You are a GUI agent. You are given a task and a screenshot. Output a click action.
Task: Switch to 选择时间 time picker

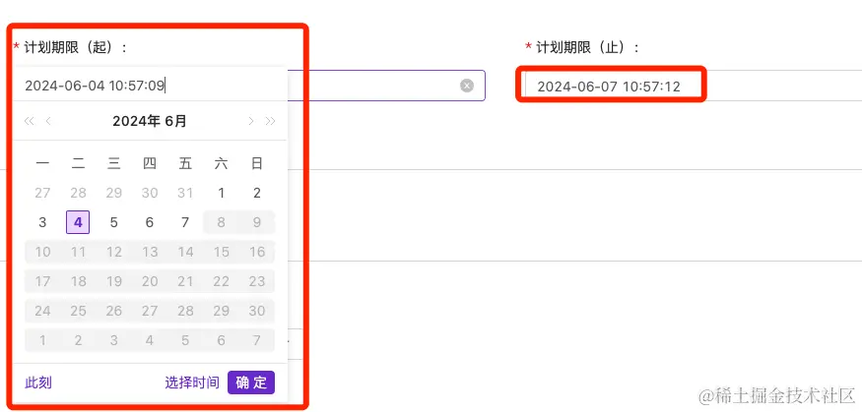click(x=192, y=383)
